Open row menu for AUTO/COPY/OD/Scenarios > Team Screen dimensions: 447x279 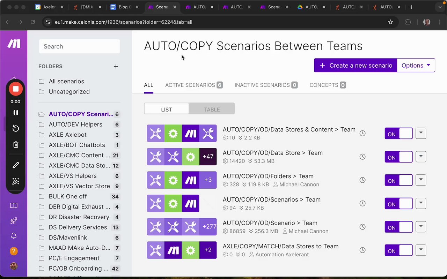(x=421, y=203)
